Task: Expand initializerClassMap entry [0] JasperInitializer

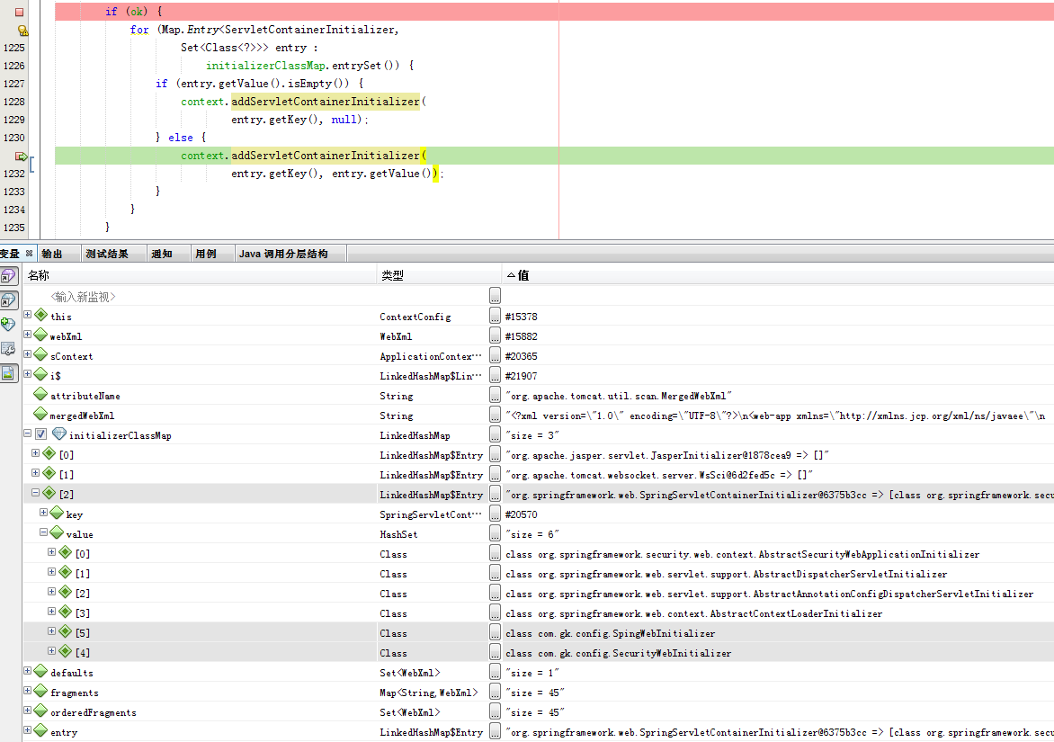Action: (x=36, y=453)
